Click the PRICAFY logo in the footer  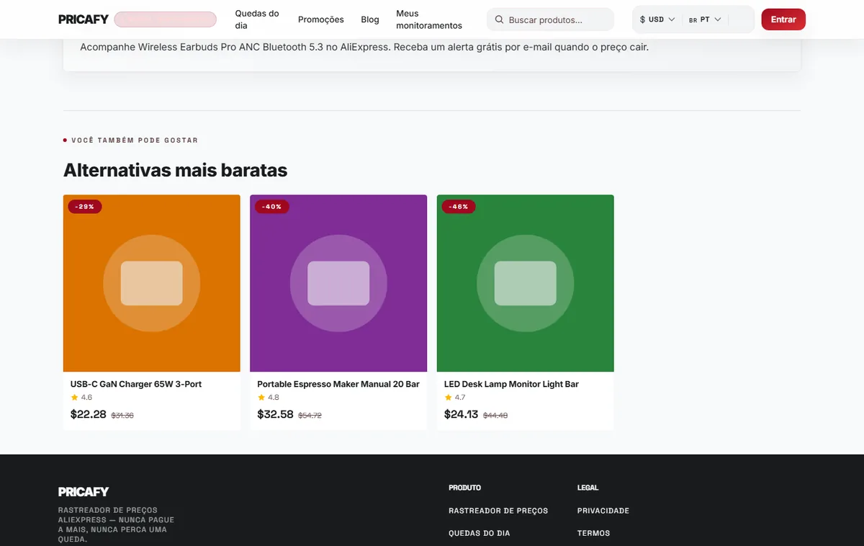(x=84, y=492)
